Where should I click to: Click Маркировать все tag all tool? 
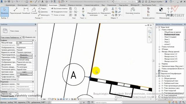pyautogui.click(x=105, y=12)
